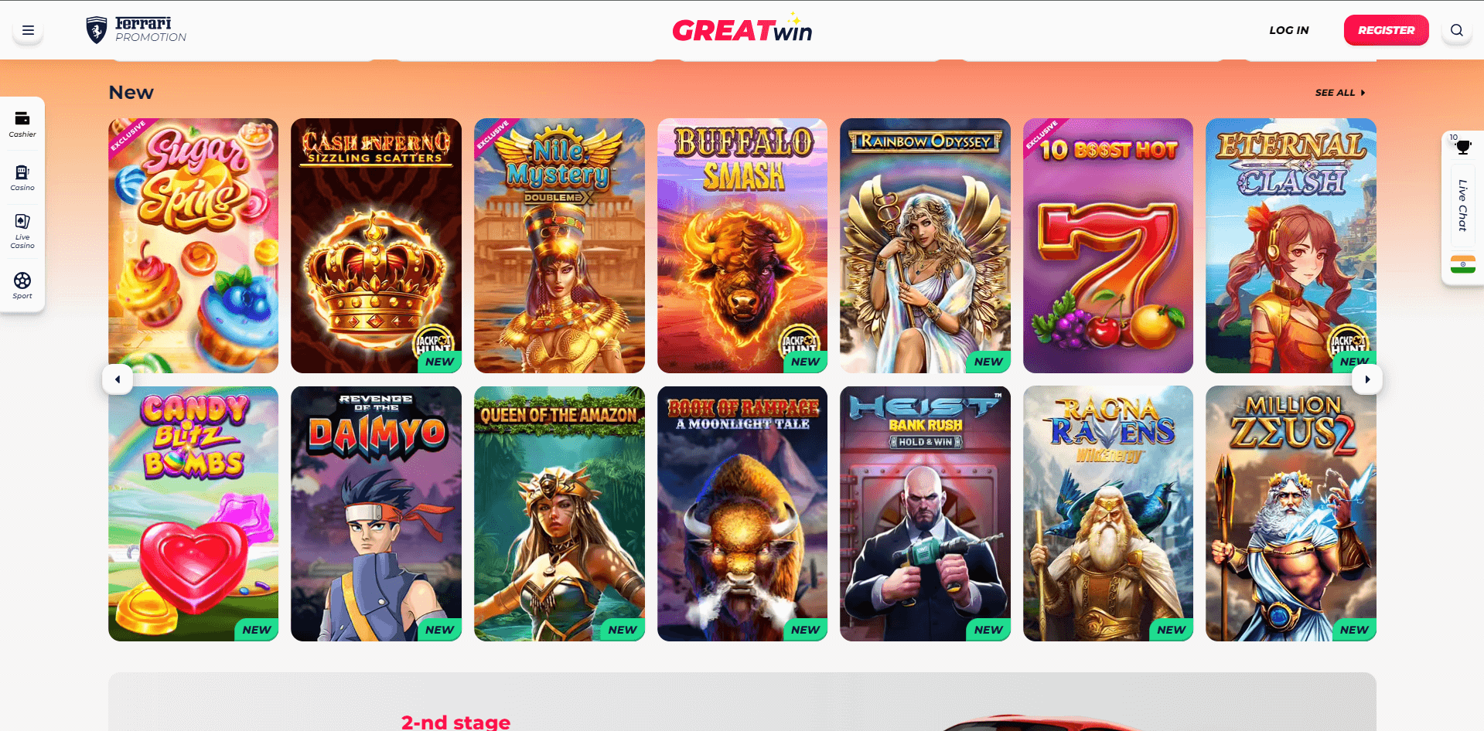The image size is (1484, 731).
Task: Select the Casino slot icon
Action: tap(22, 172)
